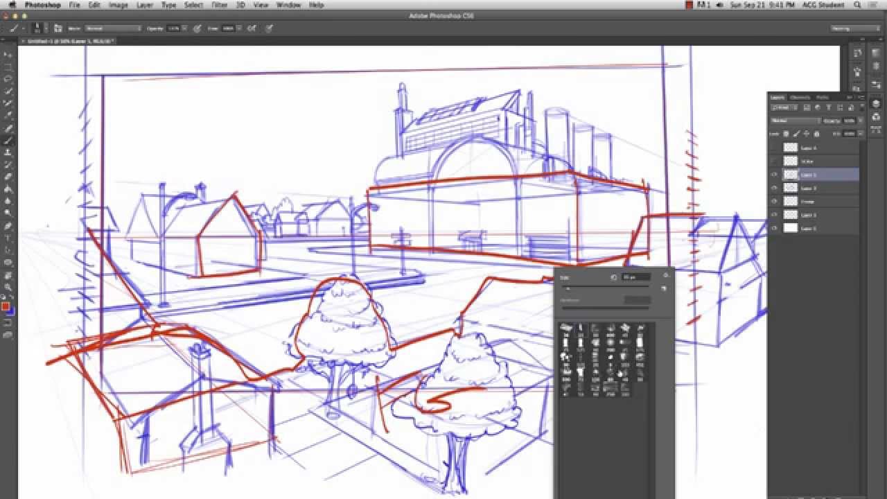This screenshot has height=499, width=887.
Task: Select the Pen tool
Action: point(8,226)
